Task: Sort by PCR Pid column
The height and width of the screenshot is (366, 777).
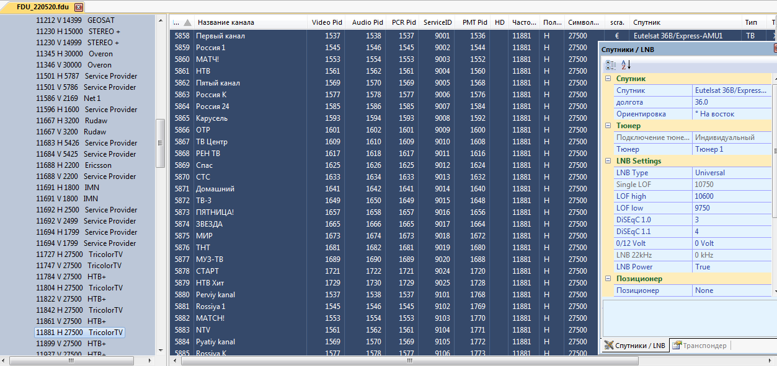Action: [403, 22]
